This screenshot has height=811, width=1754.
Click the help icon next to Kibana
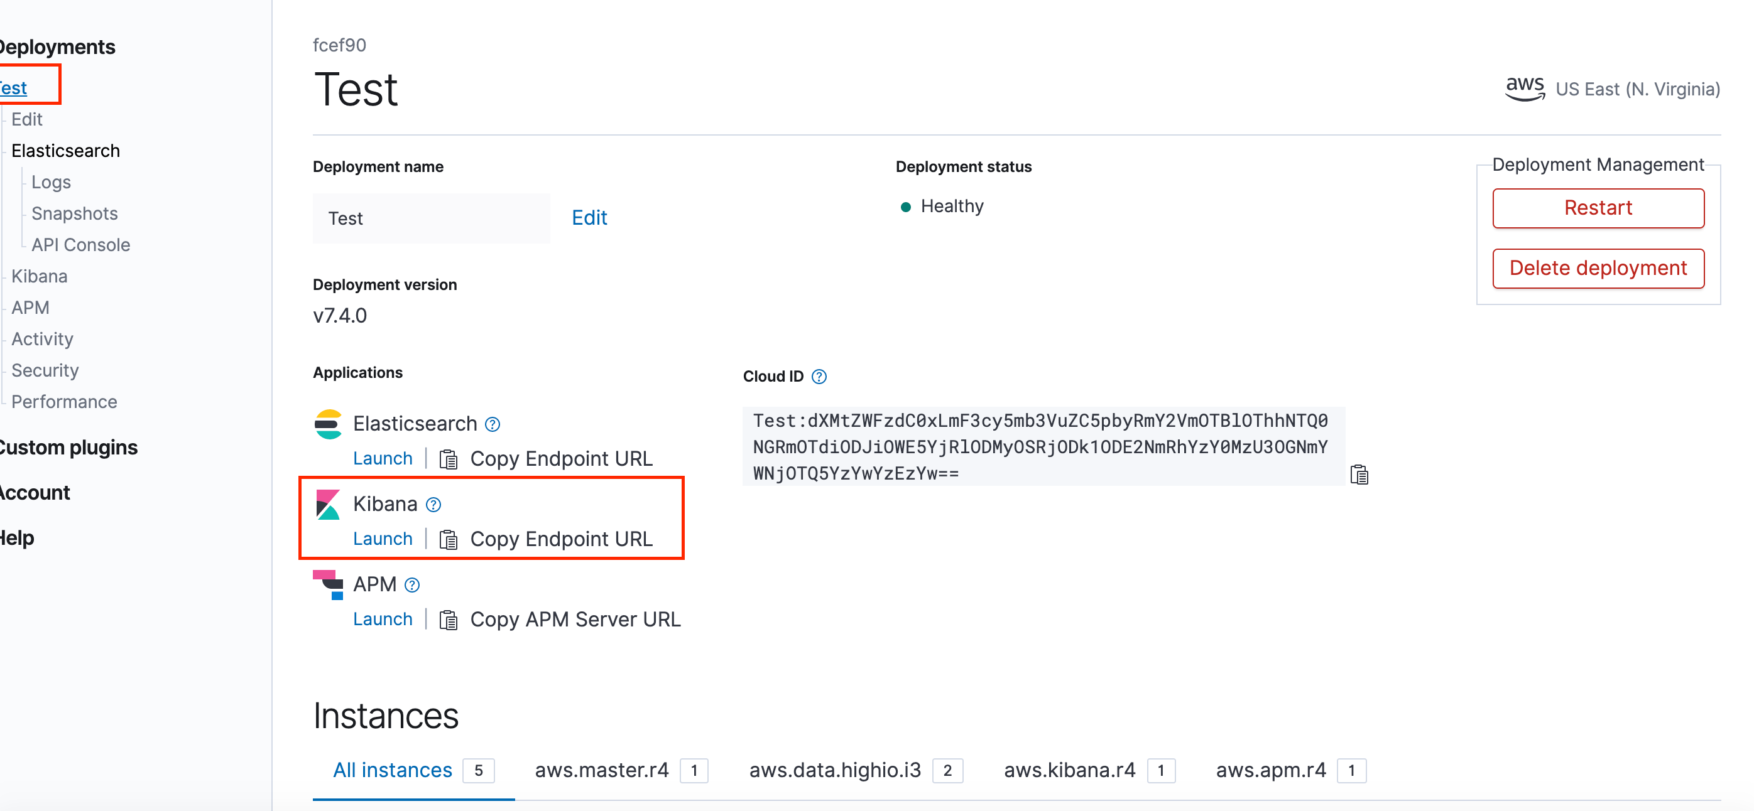tap(433, 504)
